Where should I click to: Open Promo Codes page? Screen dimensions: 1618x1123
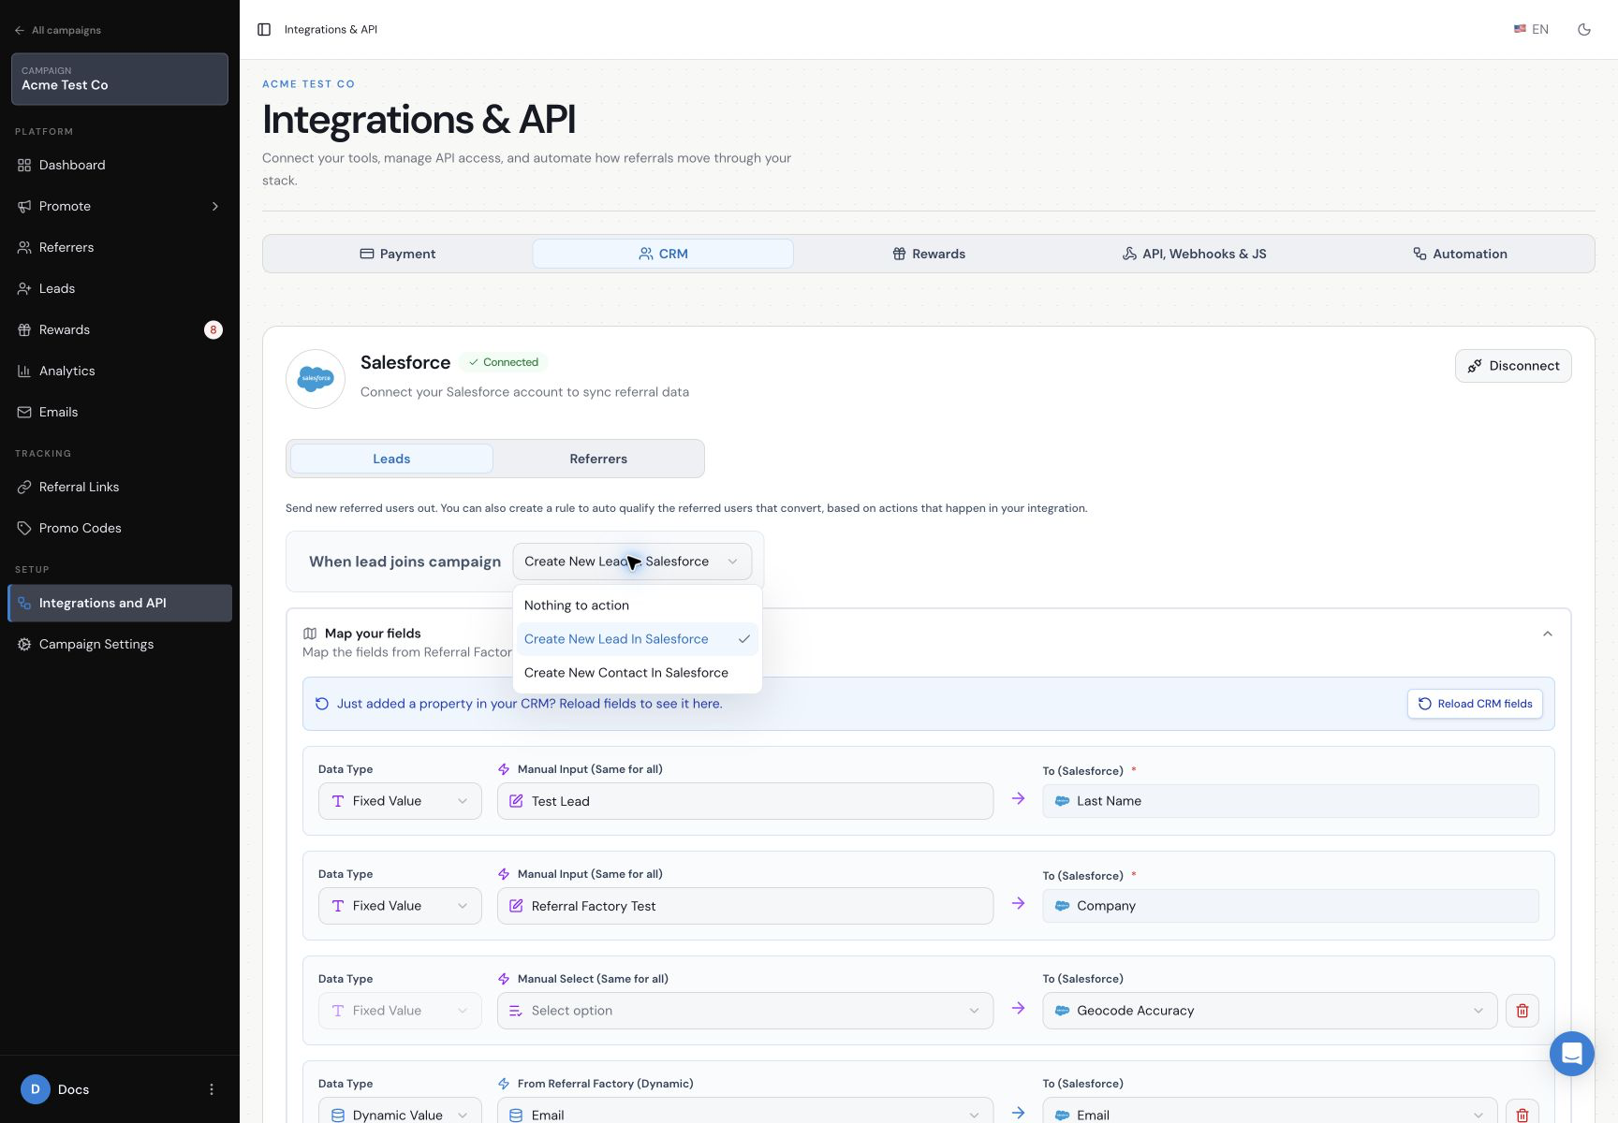[x=120, y=528]
